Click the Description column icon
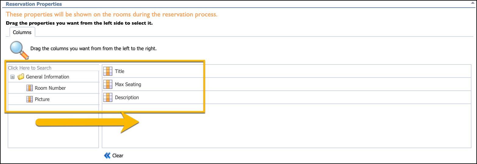Viewport: 477px width, 164px height. [x=108, y=97]
